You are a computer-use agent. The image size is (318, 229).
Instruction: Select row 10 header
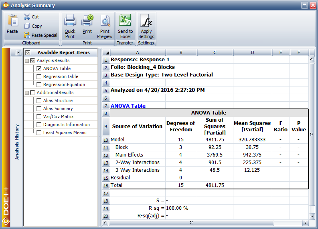(106, 140)
